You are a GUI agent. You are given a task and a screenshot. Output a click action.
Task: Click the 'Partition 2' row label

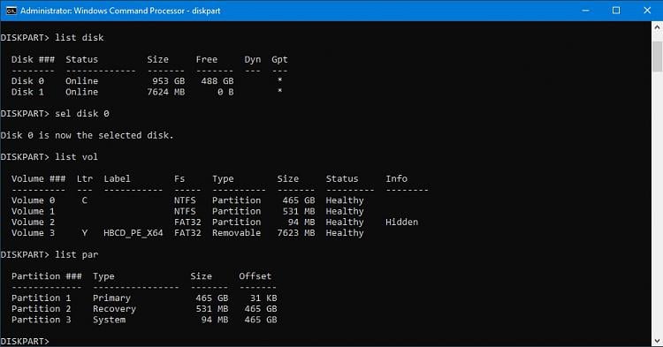41,309
